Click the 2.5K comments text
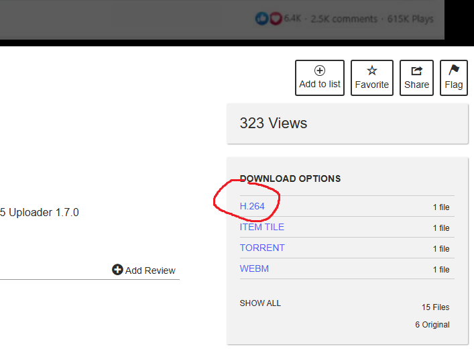 click(344, 19)
